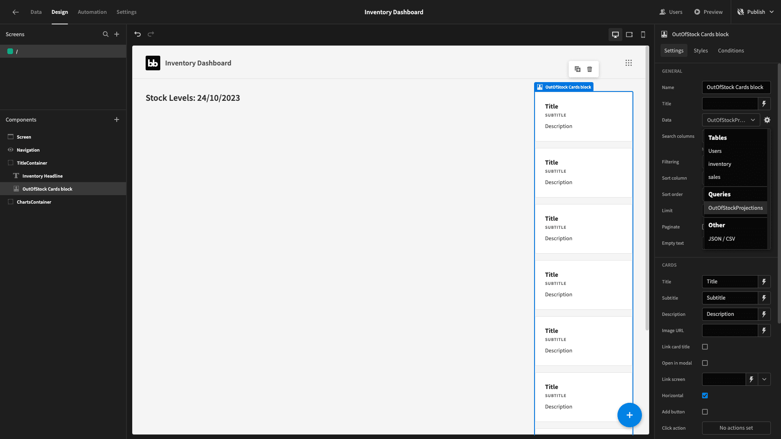Duplicate the selected cards block
Screen dimensions: 781x439
coord(578,69)
